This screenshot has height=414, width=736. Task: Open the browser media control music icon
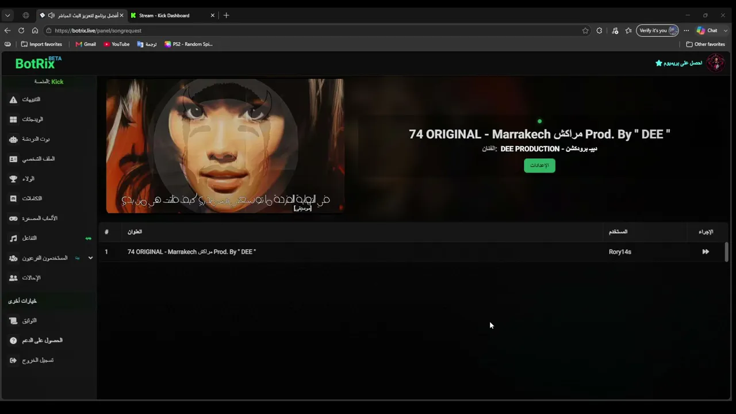[615, 30]
